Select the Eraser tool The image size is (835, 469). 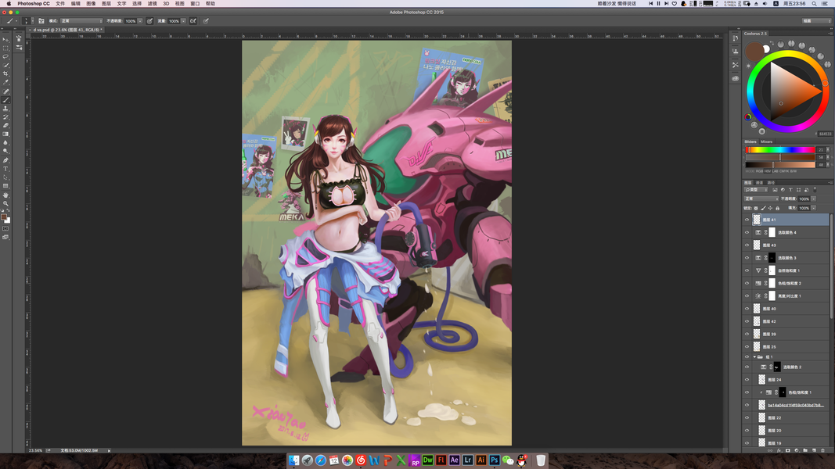[x=5, y=126]
